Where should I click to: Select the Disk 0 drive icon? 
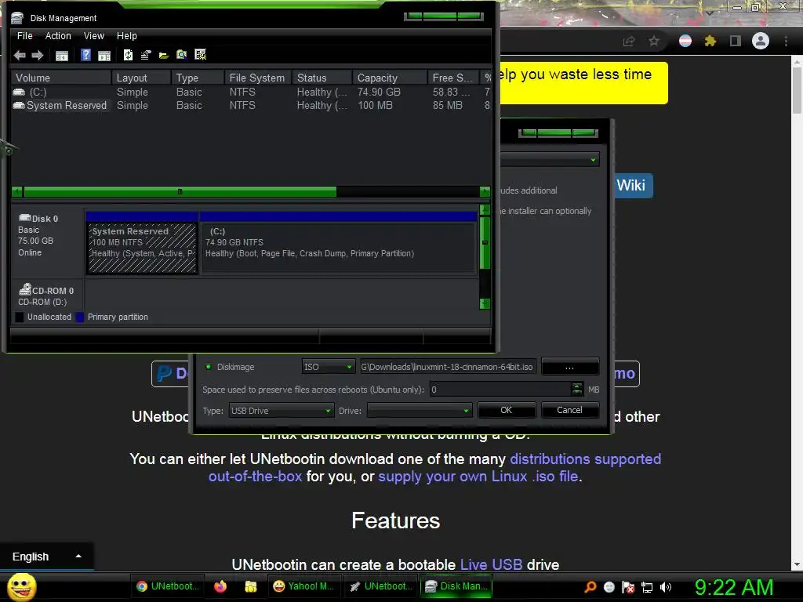[24, 218]
